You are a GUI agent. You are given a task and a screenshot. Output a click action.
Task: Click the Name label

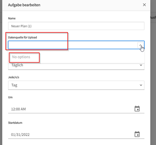[12, 18]
